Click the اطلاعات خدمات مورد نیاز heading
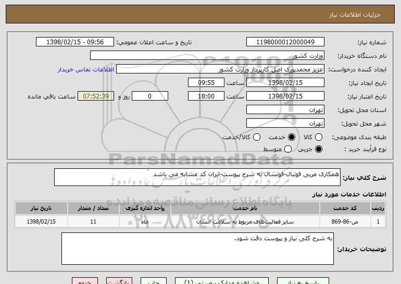 coord(349,194)
